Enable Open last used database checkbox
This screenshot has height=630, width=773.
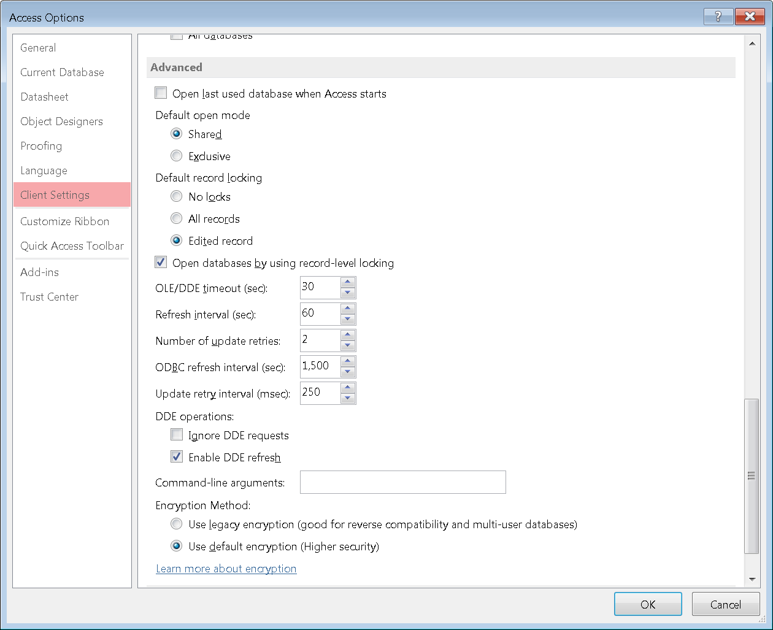click(x=161, y=93)
